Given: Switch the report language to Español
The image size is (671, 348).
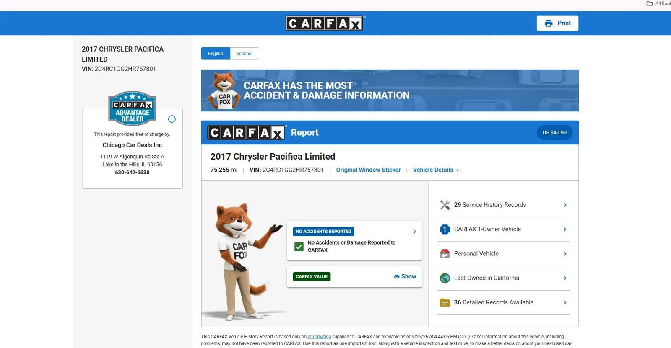Looking at the screenshot, I should point(244,54).
